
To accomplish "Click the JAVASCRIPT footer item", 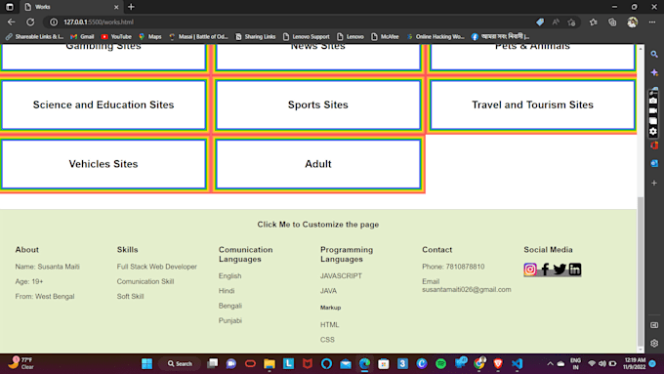I will click(x=341, y=275).
